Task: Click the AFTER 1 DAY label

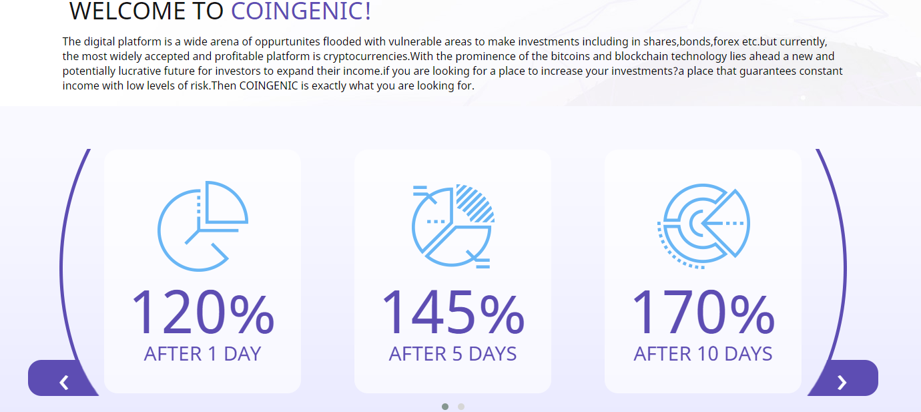Action: pos(202,354)
